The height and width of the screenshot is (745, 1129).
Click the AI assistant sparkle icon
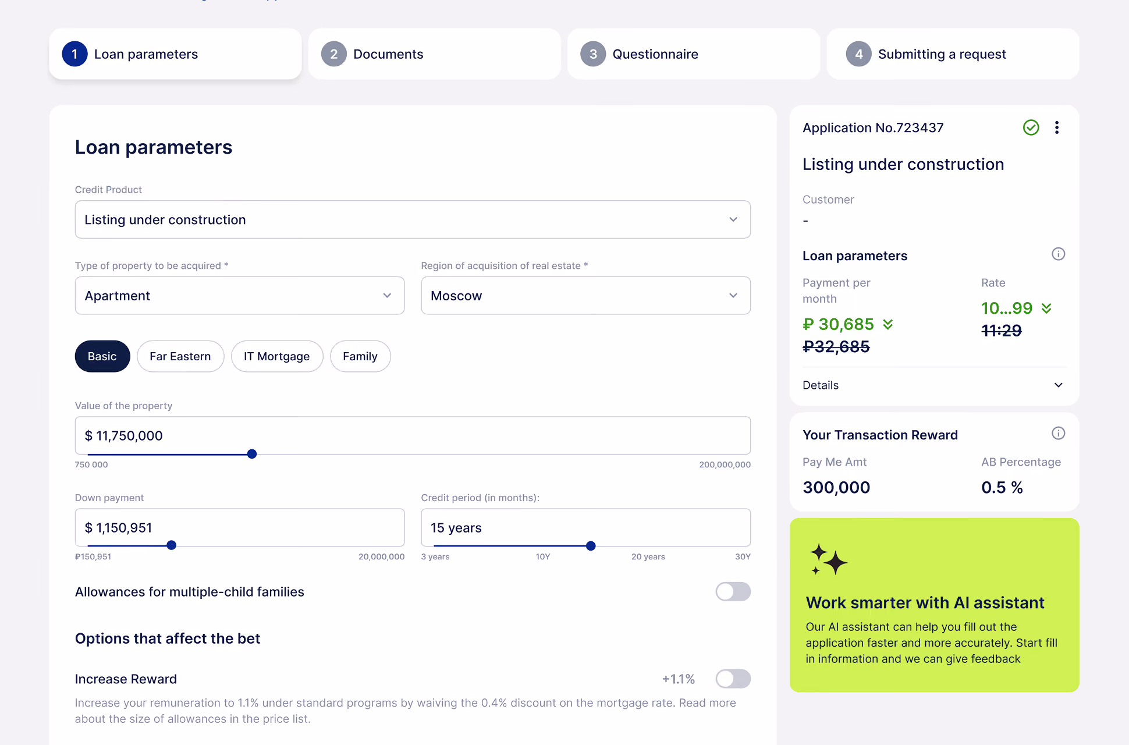pos(828,559)
